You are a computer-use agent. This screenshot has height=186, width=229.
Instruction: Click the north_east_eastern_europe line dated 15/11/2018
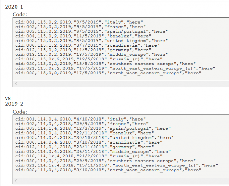(117, 165)
